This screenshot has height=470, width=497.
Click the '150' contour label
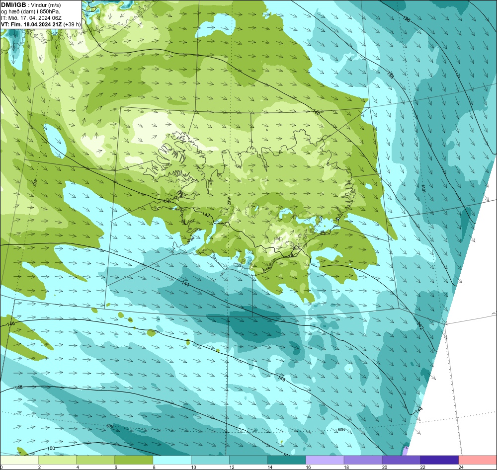pyautogui.click(x=51, y=448)
